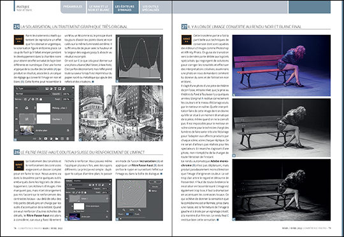This screenshot has height=237, width=344.
Task: Hide Arrière-plan layer in passe-haut panel
Action: [67, 217]
